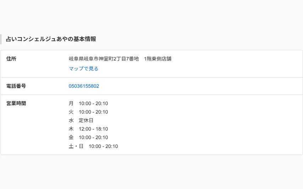303x189 pixels.
Task: Click the 住所 label
Action: pyautogui.click(x=11, y=59)
